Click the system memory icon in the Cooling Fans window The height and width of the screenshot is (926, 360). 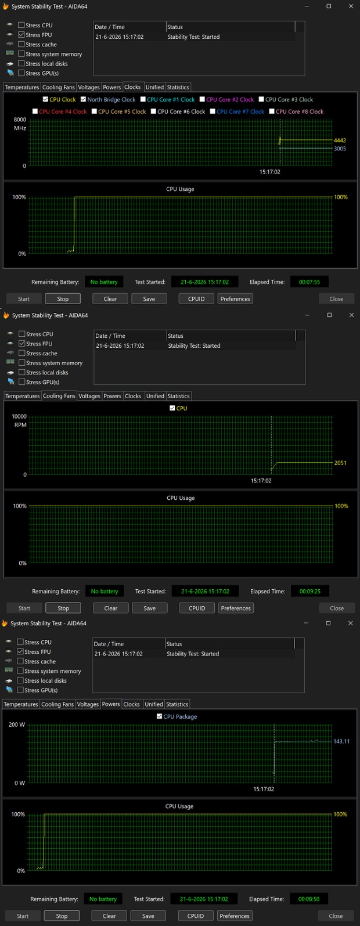10,362
